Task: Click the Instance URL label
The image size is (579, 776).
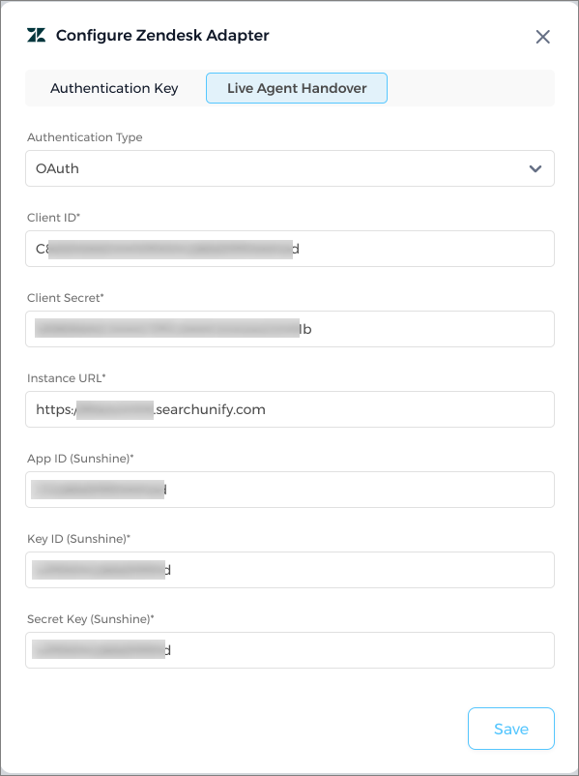Action: point(67,378)
